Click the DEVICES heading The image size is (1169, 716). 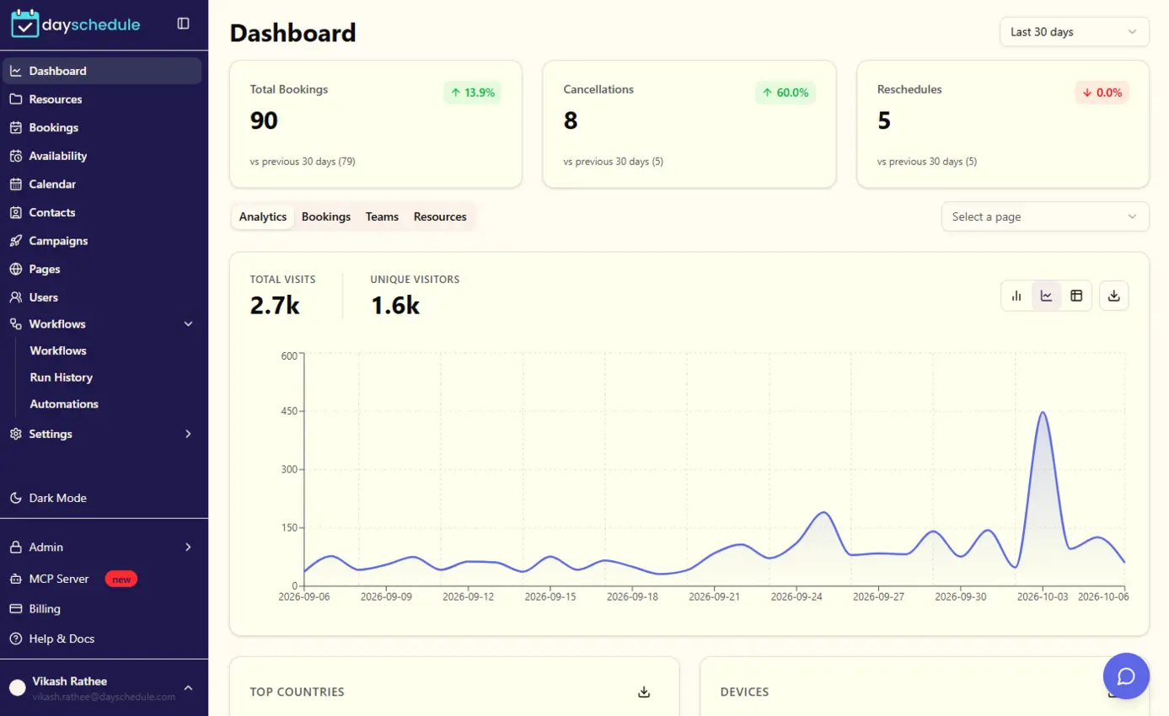point(745,692)
